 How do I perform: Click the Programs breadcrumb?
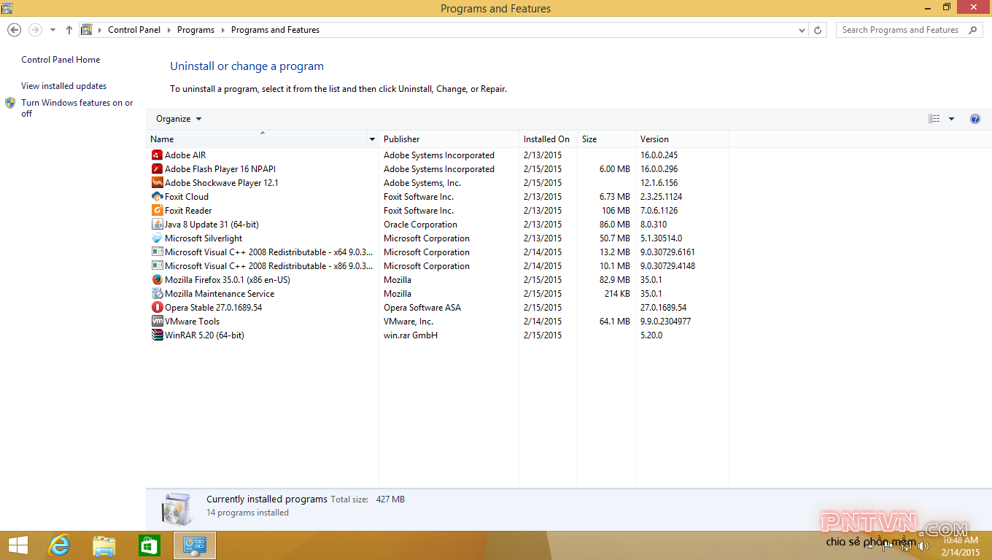pos(195,30)
